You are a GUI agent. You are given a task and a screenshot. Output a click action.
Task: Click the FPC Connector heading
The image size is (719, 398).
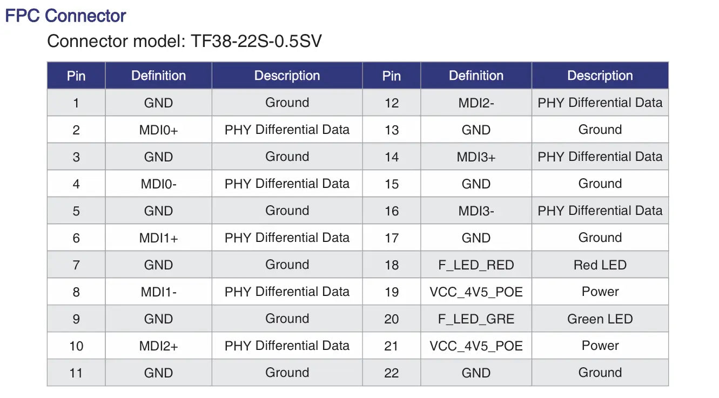point(65,16)
